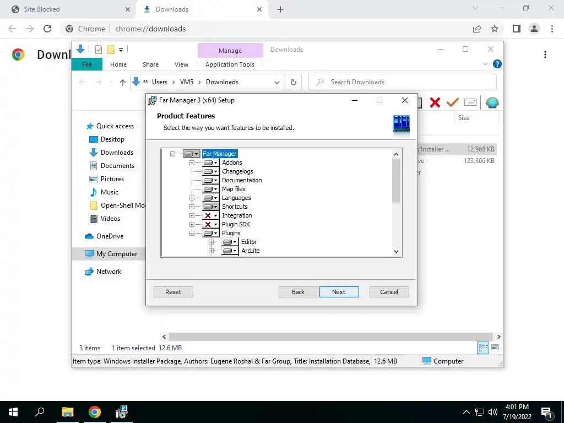Viewport: 564px width, 423px height.
Task: Click the Search Downloads field
Action: point(403,82)
